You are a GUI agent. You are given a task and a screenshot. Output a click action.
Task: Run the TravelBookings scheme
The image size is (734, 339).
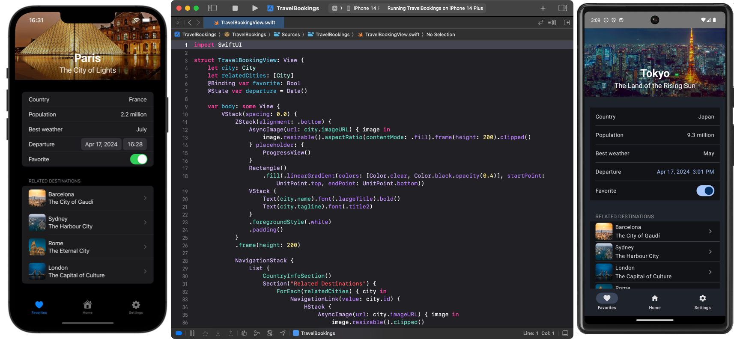point(255,8)
